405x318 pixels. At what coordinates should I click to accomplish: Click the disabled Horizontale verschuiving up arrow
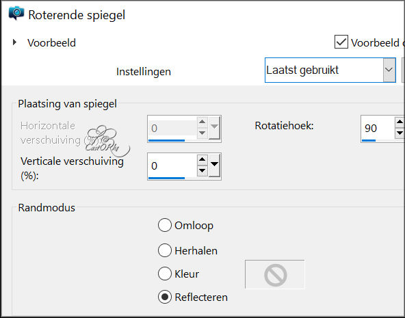(x=202, y=122)
